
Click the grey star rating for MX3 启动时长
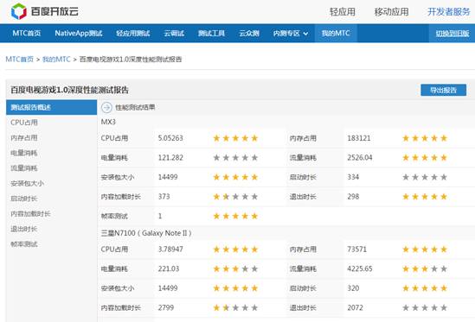(x=425, y=177)
